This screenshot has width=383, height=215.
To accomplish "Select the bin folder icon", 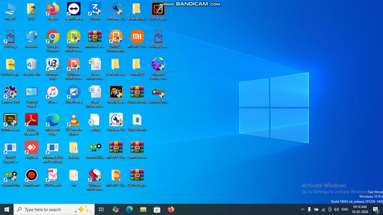I will (74, 178).
